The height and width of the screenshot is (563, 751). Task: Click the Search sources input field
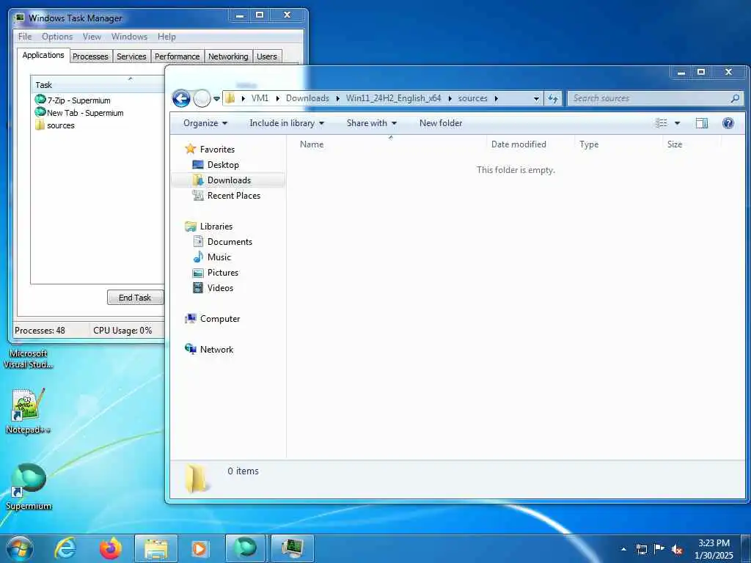click(649, 98)
